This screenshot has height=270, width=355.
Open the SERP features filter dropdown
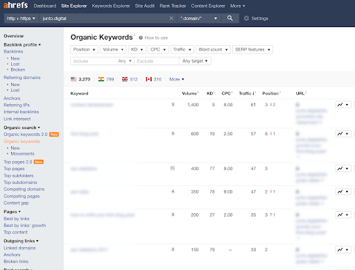tap(252, 49)
